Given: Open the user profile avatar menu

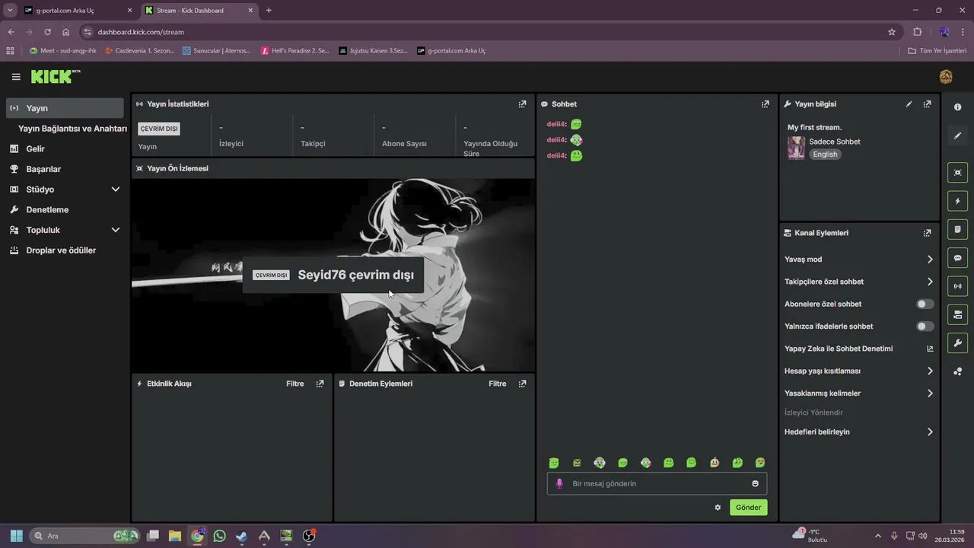Looking at the screenshot, I should pos(946,77).
